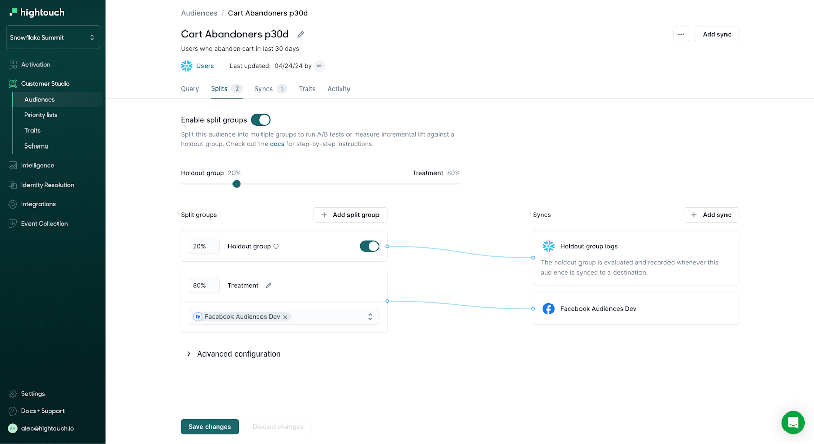Click the Add split group button
This screenshot has height=444, width=814.
(x=350, y=215)
